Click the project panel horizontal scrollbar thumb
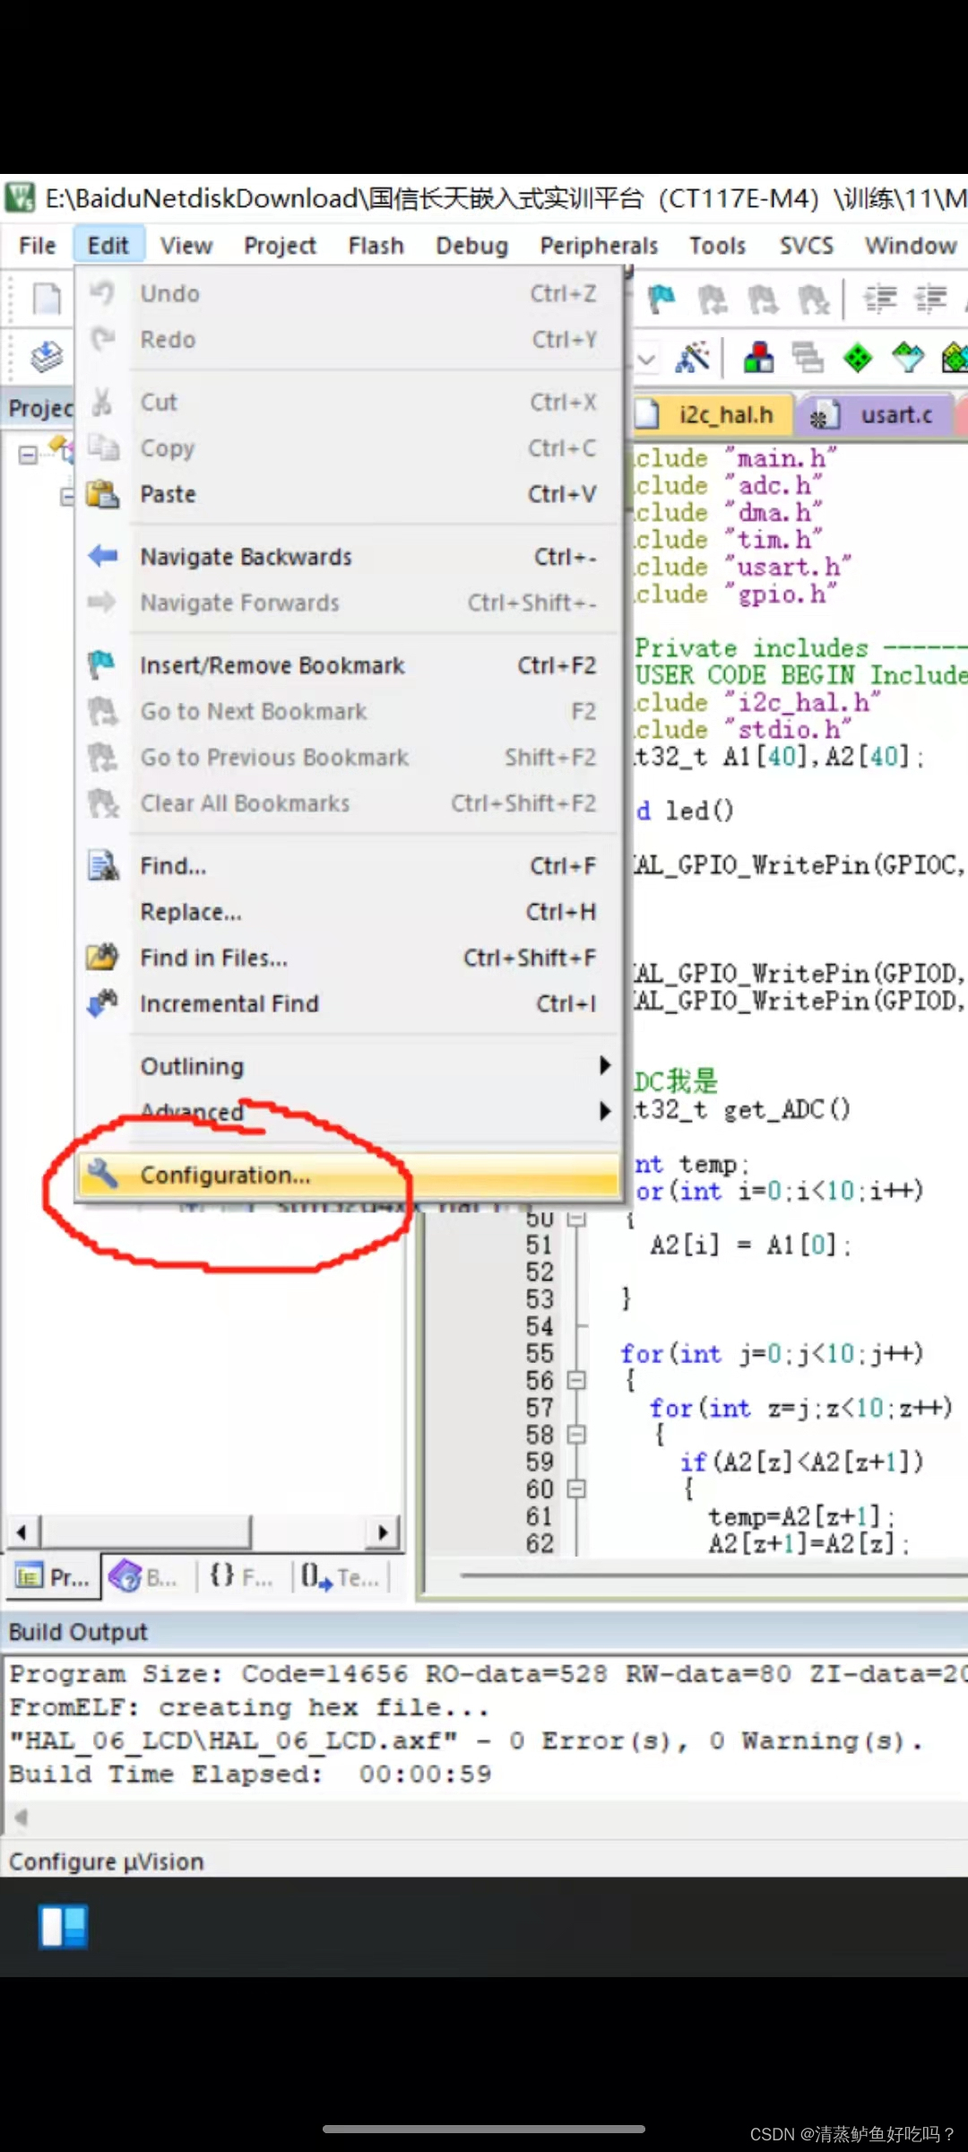This screenshot has height=2152, width=968. [146, 1532]
